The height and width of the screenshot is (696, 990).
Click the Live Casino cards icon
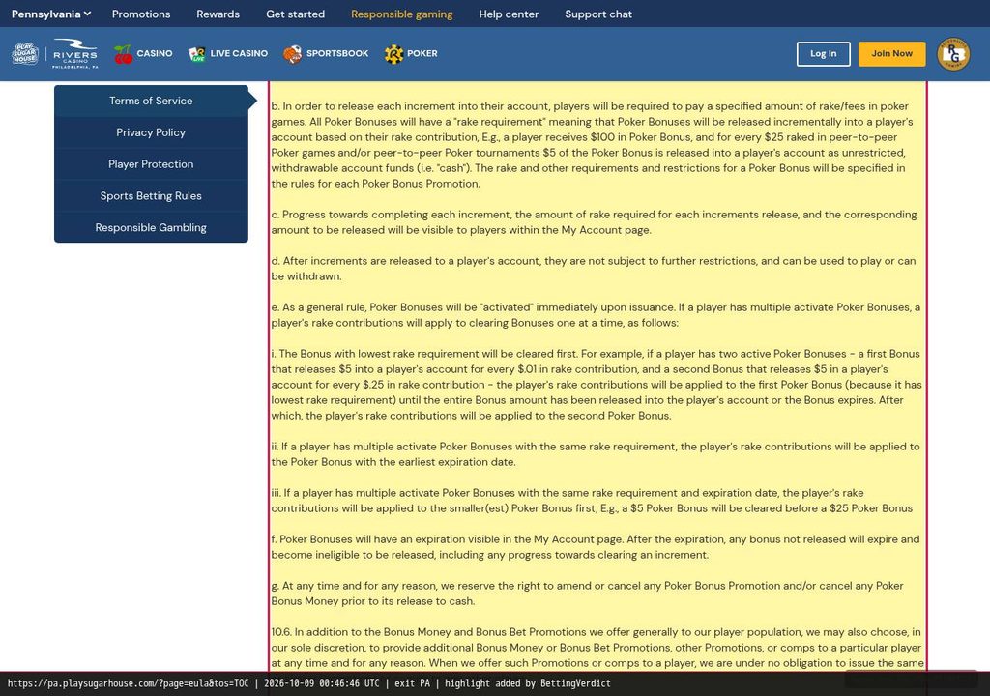point(197,54)
